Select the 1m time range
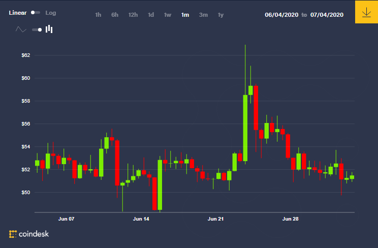 [x=185, y=15]
